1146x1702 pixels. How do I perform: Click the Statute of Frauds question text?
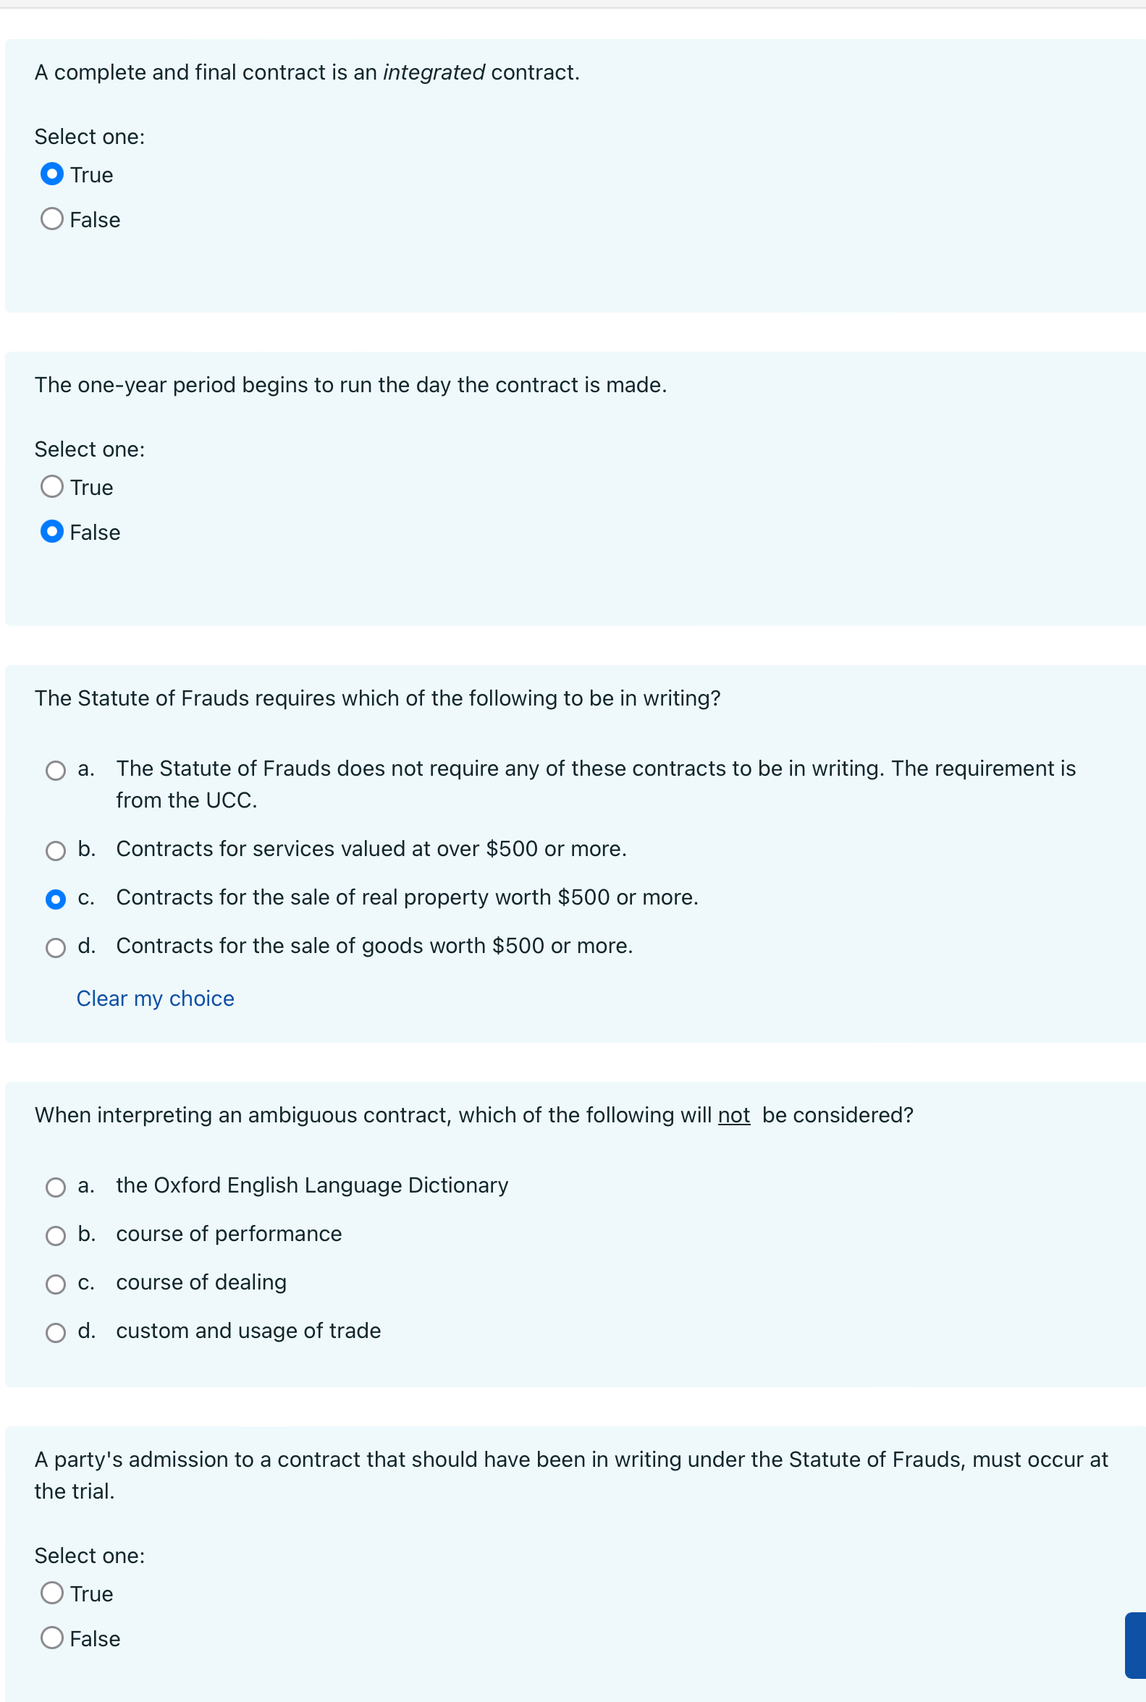[x=377, y=698]
